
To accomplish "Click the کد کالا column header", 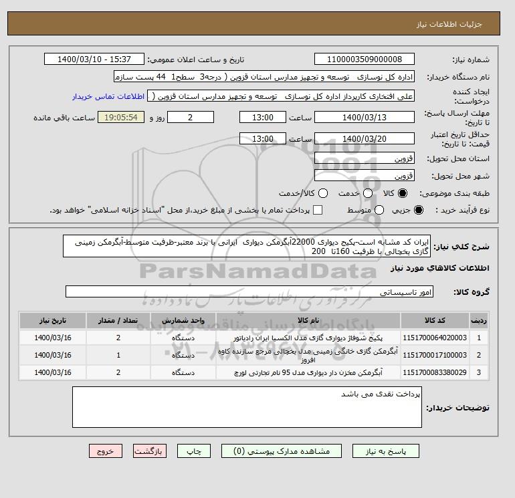I will 435,320.
